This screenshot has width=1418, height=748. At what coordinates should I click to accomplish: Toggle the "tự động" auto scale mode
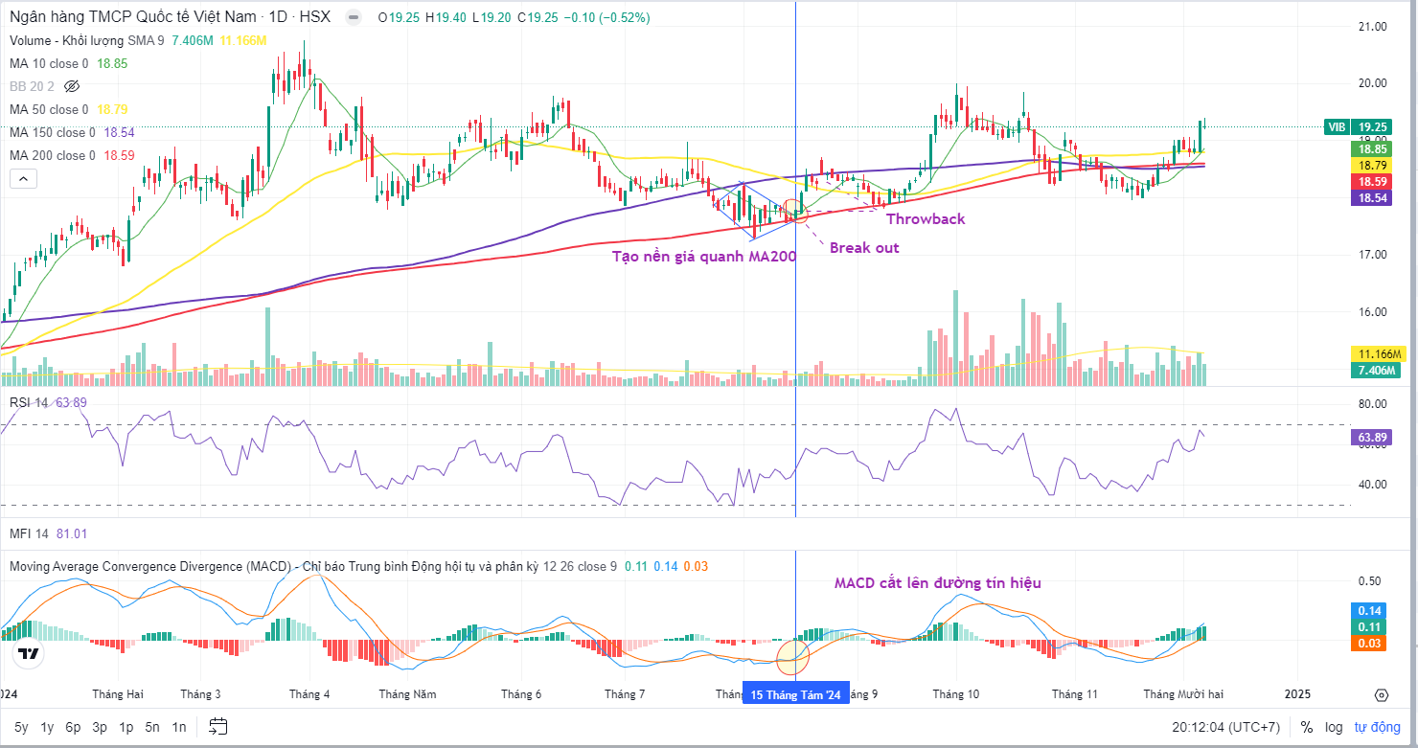point(1376,727)
